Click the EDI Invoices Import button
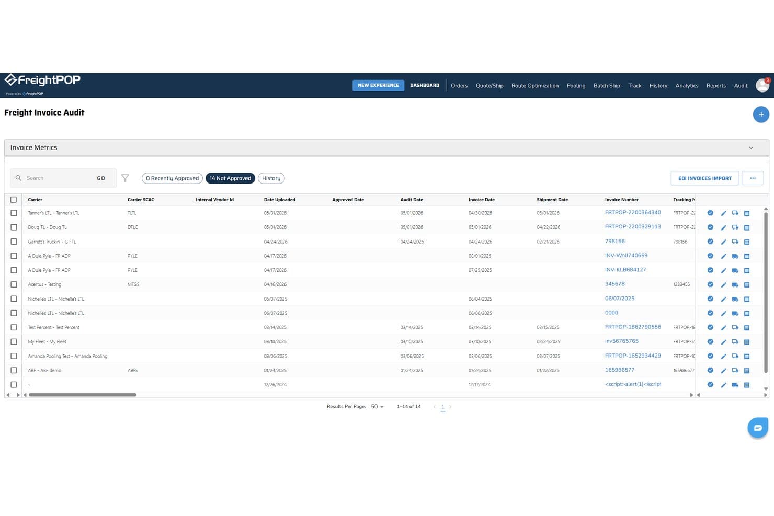The width and height of the screenshot is (774, 516). (x=705, y=178)
